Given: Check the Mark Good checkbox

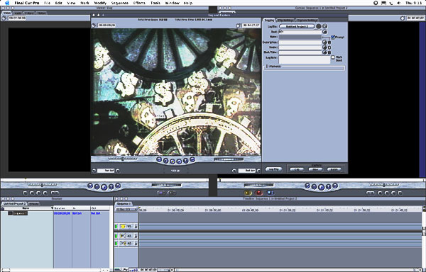Looking at the screenshot, I should [x=333, y=57].
